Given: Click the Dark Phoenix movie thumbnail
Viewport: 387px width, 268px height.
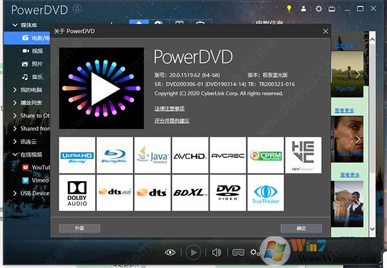Looking at the screenshot, I should click(347, 139).
